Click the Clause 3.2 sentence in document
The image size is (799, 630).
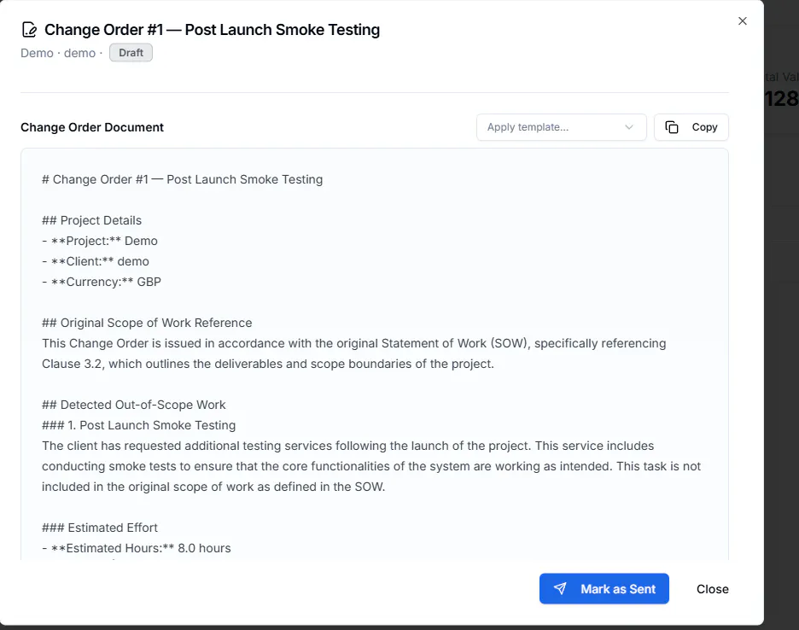click(x=268, y=364)
